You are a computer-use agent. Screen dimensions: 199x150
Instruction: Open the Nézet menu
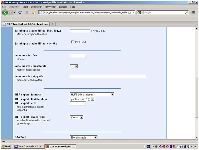[25, 7]
